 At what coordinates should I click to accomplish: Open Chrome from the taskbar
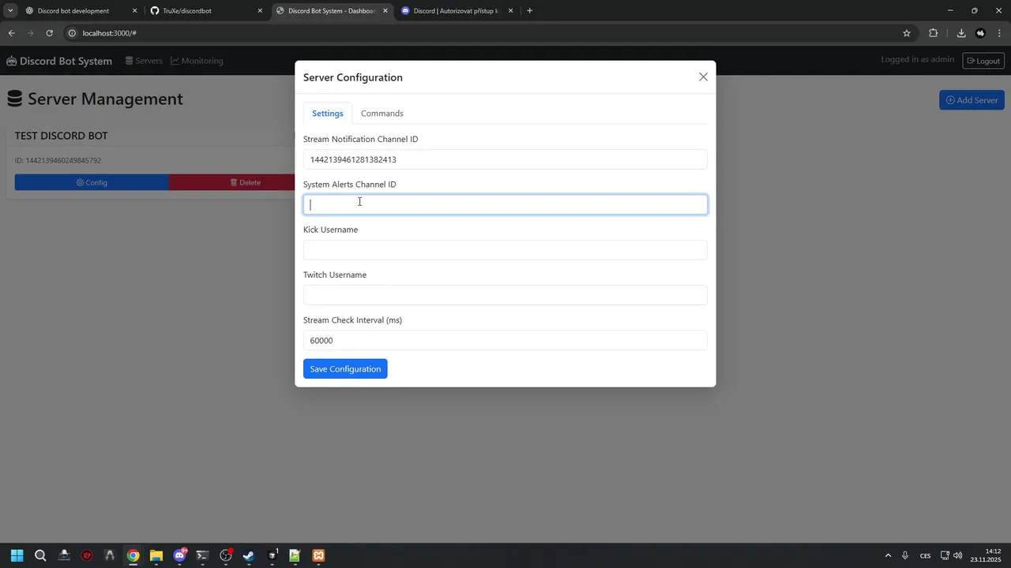point(133,555)
